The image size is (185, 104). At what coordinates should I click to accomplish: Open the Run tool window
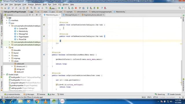(51, 94)
